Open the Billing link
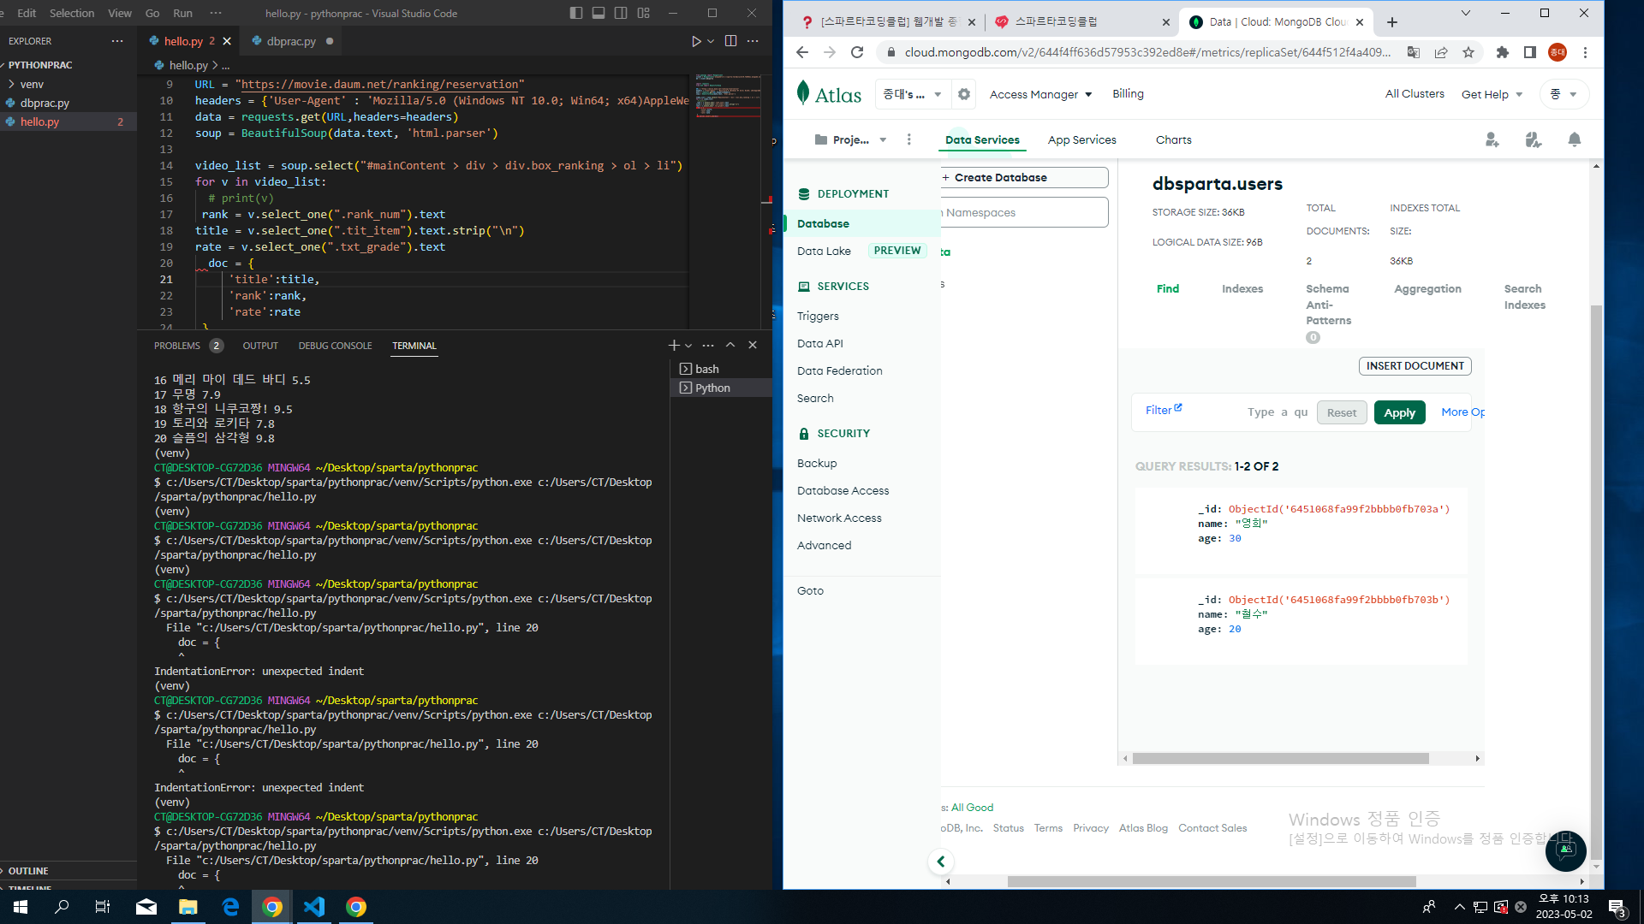Screen dimensions: 1644x924 click(x=1128, y=93)
